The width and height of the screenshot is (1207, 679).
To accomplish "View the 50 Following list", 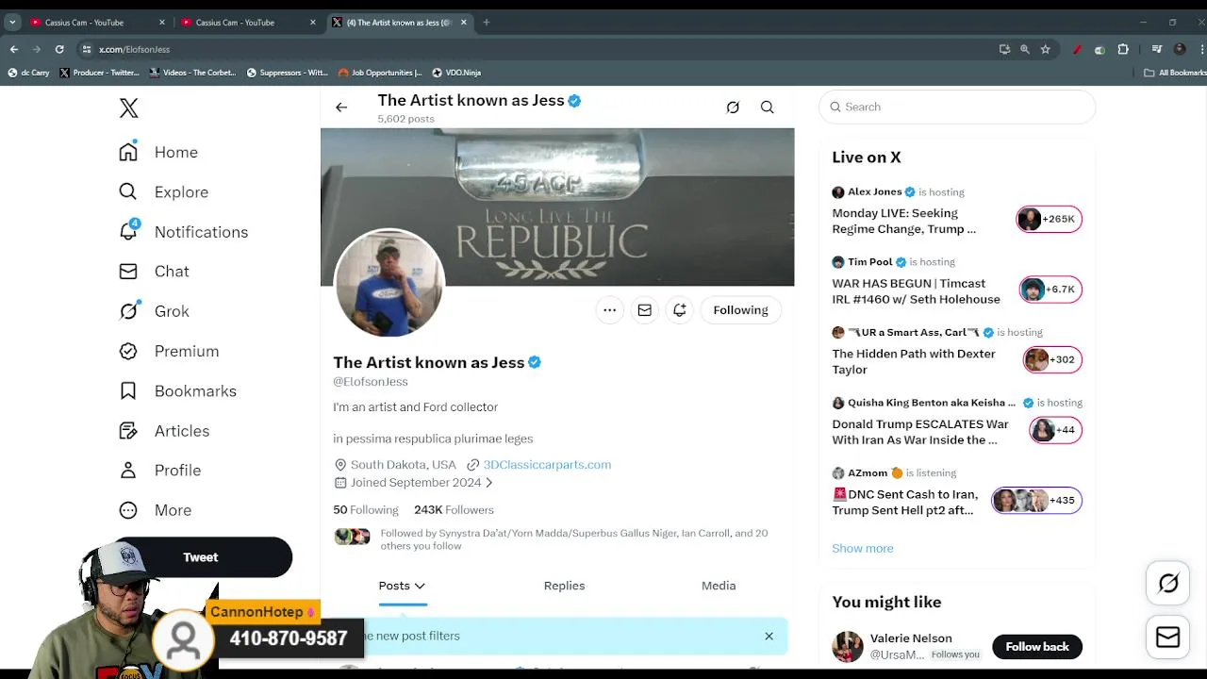I will [x=366, y=509].
